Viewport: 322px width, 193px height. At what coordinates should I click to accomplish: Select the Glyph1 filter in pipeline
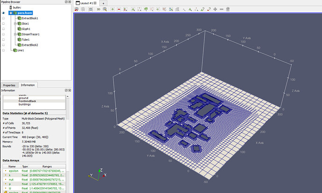(x=26, y=29)
